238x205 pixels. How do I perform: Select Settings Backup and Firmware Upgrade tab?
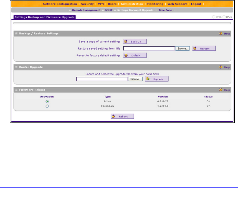tap(45, 17)
